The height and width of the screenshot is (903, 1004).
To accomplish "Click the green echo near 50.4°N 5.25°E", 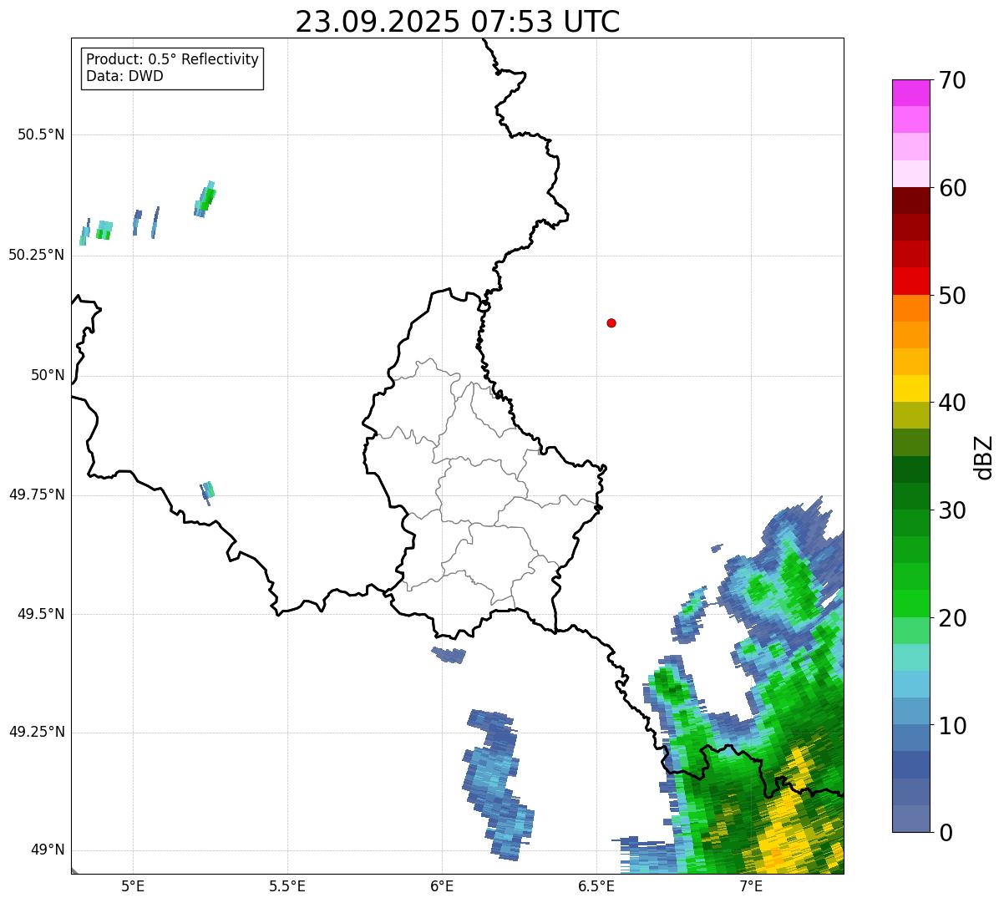I will pyautogui.click(x=205, y=199).
